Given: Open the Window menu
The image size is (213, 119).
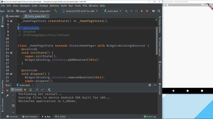Looking at the screenshot, I should [x=93, y=6].
